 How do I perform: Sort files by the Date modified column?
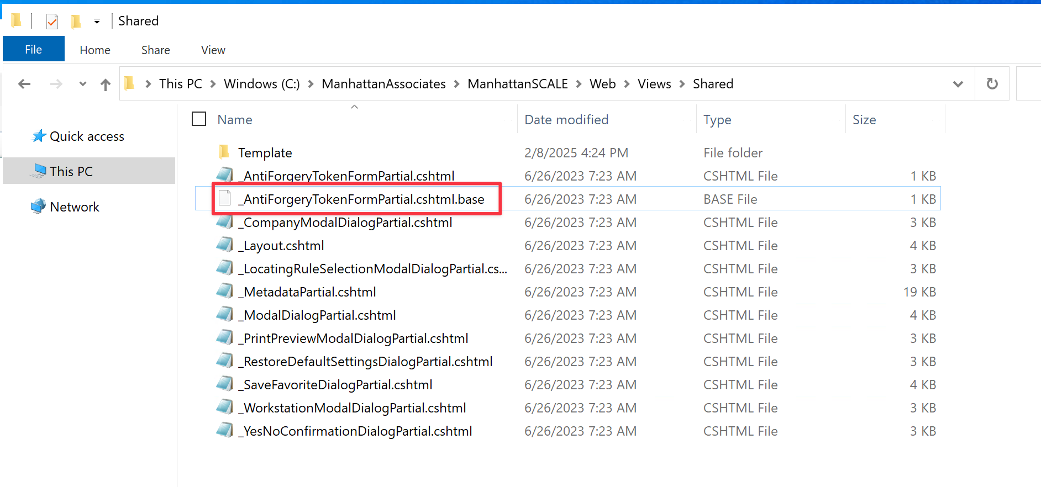pyautogui.click(x=566, y=120)
